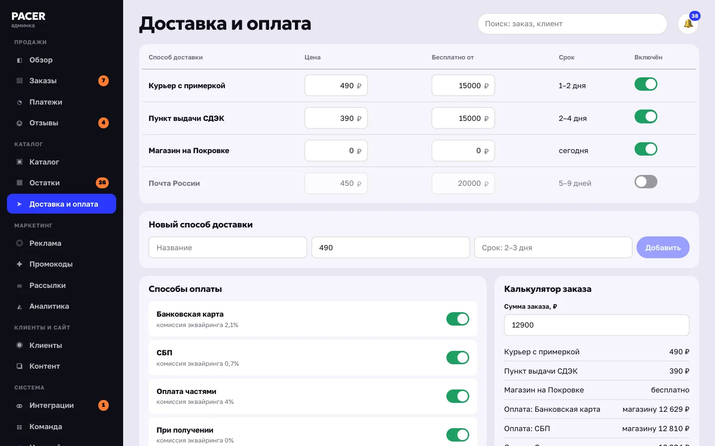Click the Доставка и оплата arrow icon

[x=19, y=204]
